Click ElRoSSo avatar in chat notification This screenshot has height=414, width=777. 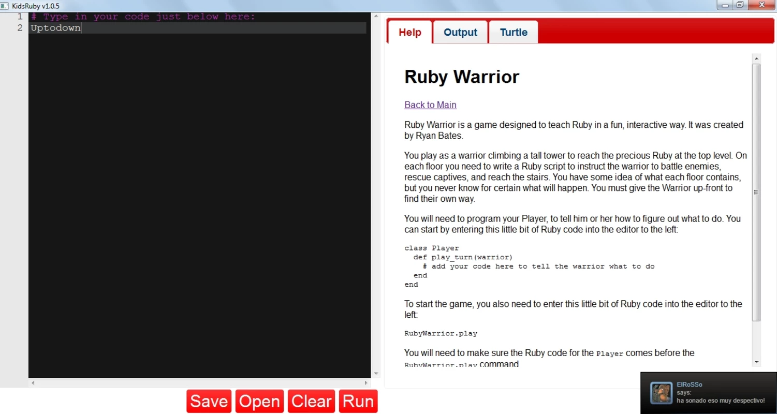(x=661, y=393)
